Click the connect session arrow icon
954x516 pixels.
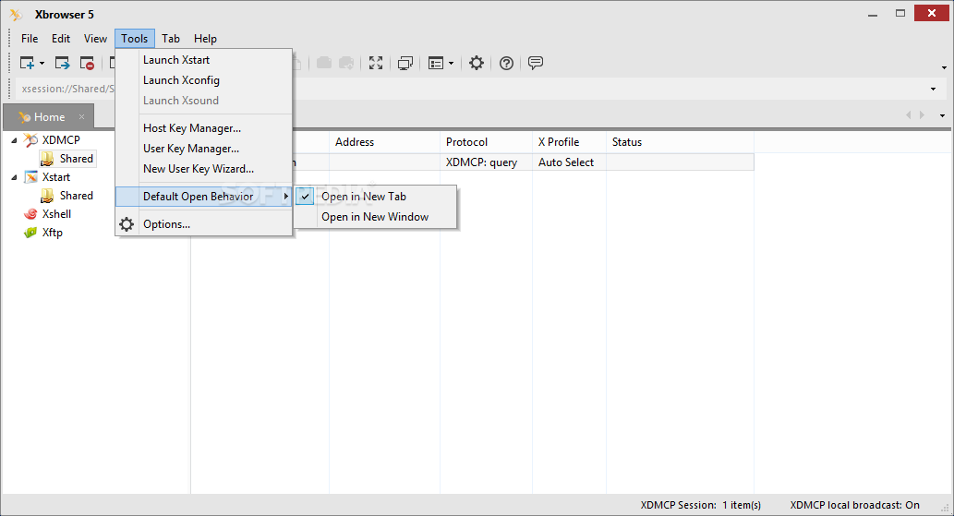[x=62, y=63]
